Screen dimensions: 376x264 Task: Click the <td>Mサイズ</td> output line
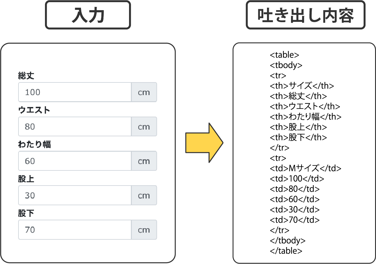click(305, 168)
